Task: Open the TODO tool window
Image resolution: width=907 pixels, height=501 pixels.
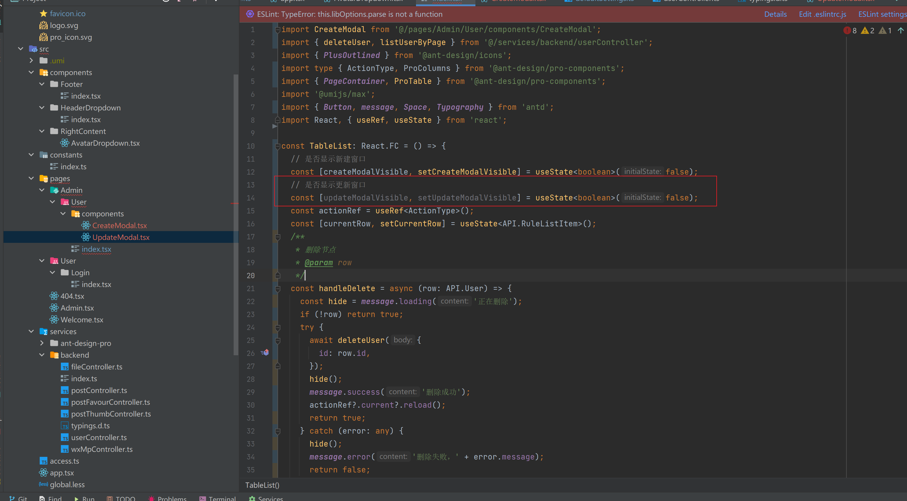Action: pos(121,498)
